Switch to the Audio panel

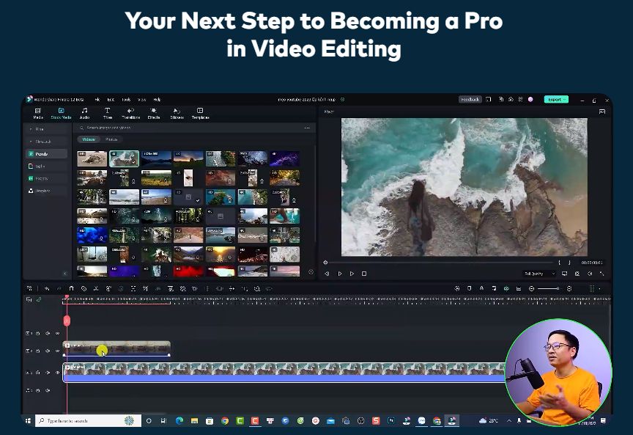(x=85, y=114)
